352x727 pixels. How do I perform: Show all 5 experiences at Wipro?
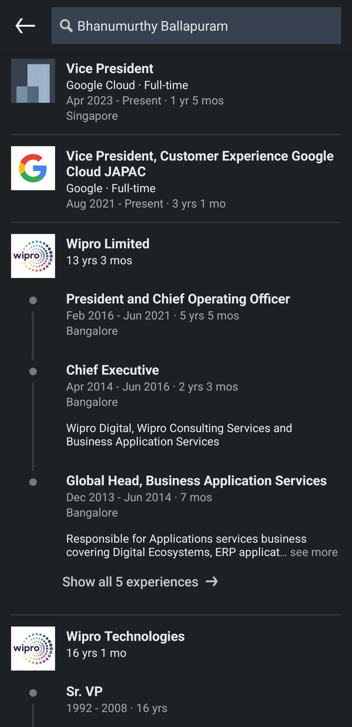130,582
